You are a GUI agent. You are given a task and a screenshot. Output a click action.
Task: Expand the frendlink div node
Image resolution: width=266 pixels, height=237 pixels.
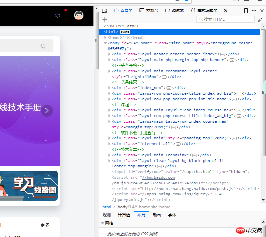(x=109, y=155)
